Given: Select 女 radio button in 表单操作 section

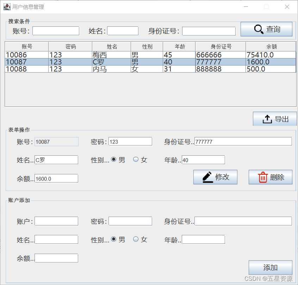Looking at the screenshot, I should pos(135,160).
